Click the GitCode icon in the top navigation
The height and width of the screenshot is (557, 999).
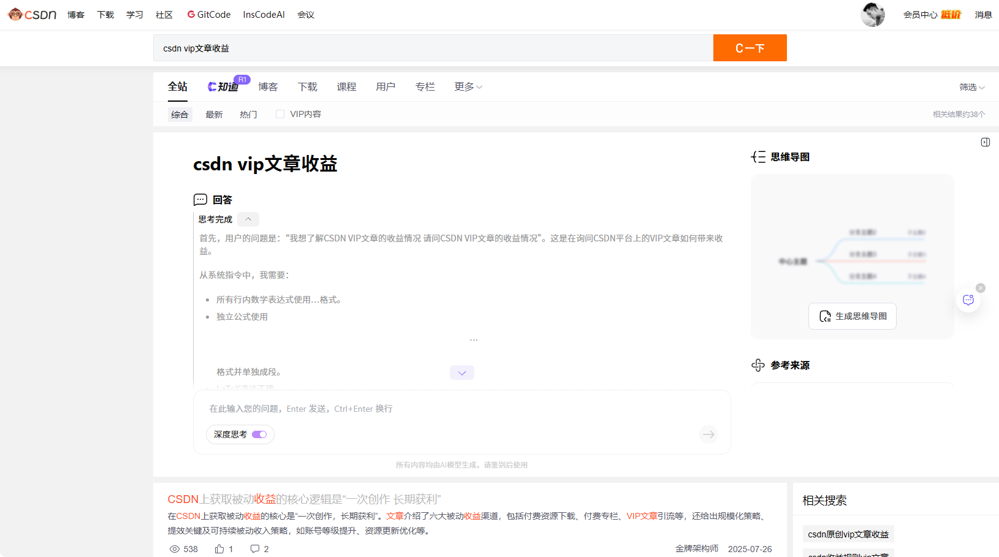click(190, 14)
